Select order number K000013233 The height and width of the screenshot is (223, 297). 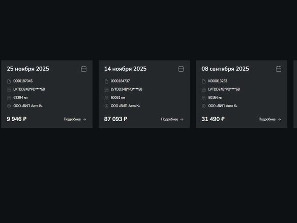pos(218,81)
